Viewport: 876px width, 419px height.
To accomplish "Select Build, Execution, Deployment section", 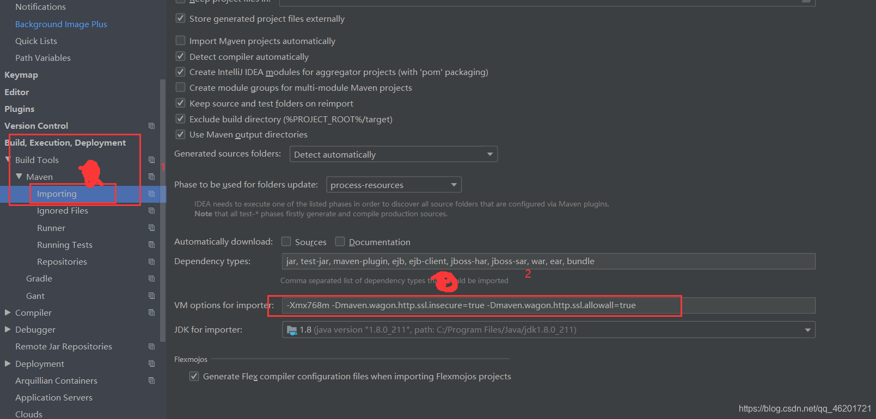I will (x=65, y=142).
